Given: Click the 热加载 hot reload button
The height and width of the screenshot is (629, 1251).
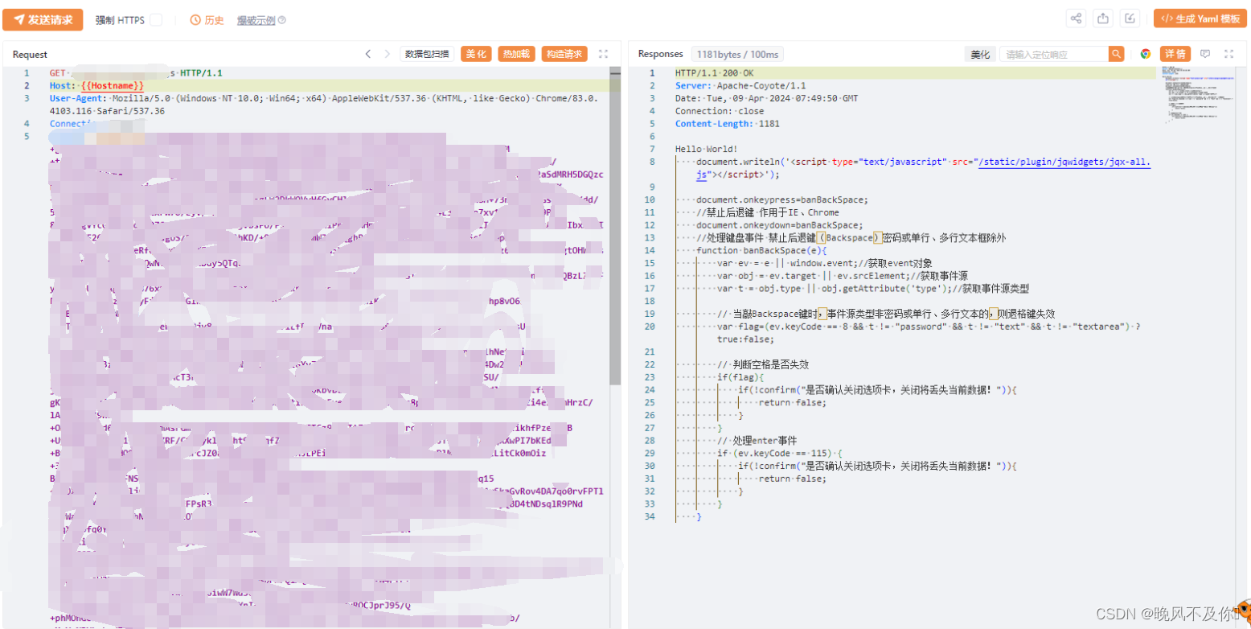Looking at the screenshot, I should click(516, 54).
